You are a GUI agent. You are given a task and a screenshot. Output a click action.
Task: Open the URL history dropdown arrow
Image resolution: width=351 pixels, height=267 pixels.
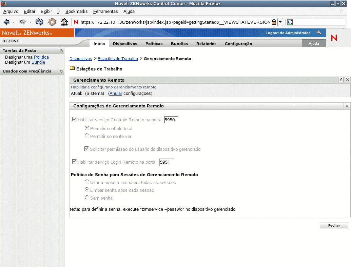[x=280, y=22]
